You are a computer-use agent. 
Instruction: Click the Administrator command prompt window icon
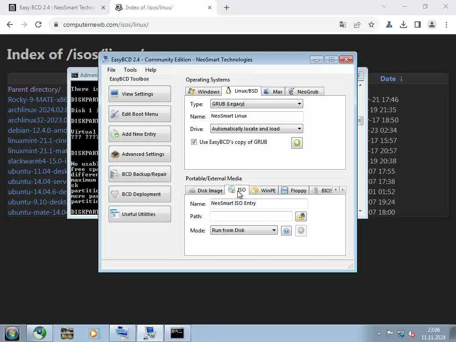(75, 75)
